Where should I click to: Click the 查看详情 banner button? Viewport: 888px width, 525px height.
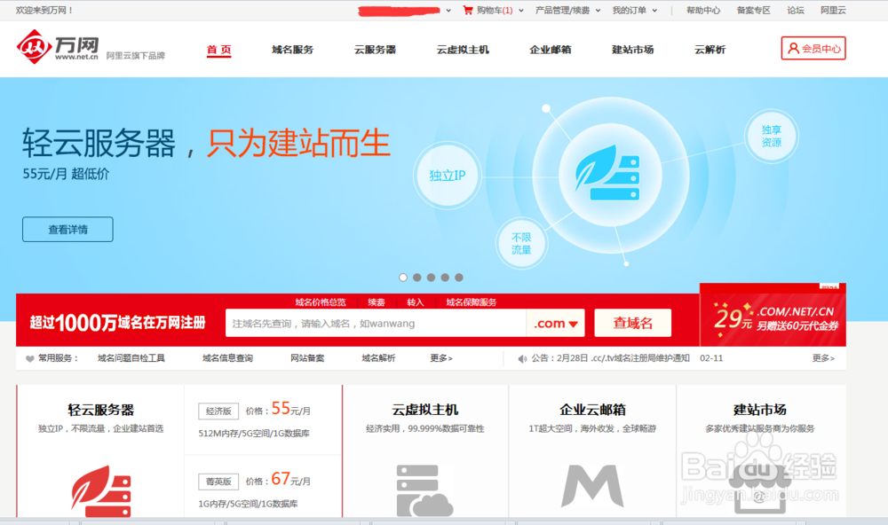67,229
